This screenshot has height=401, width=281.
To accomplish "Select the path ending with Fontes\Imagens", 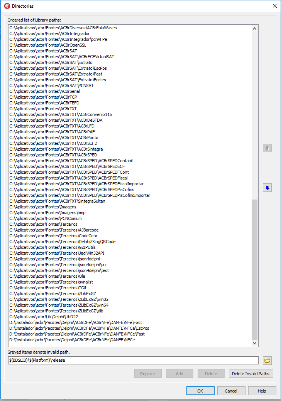I will [x=43, y=207].
